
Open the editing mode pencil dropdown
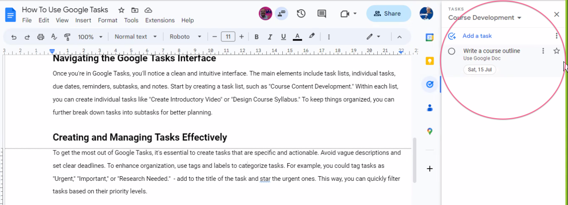373,37
